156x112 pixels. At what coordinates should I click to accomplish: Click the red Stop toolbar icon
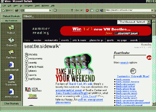pyautogui.click(x=87, y=10)
